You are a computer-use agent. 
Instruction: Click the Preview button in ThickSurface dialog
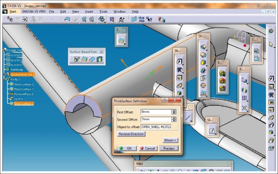[x=169, y=148]
